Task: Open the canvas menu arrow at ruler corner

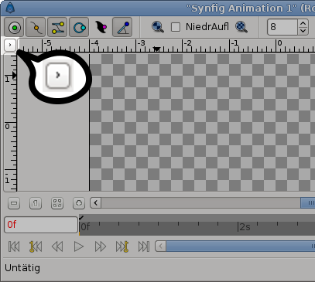Action: click(10, 45)
